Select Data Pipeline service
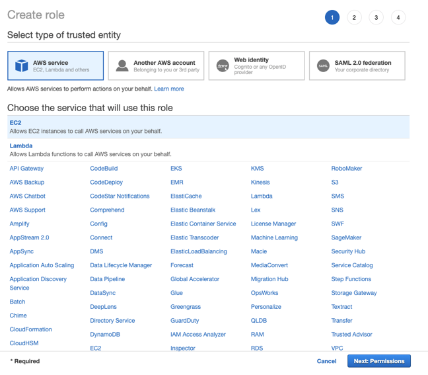 (x=107, y=279)
